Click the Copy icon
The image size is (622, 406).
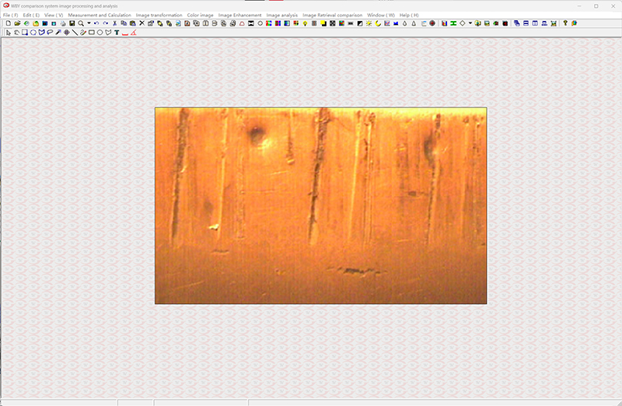click(x=124, y=23)
